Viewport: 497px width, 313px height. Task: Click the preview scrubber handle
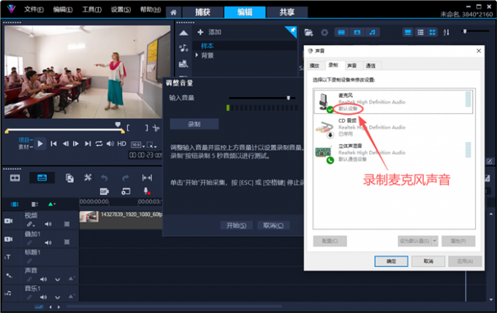[x=118, y=124]
